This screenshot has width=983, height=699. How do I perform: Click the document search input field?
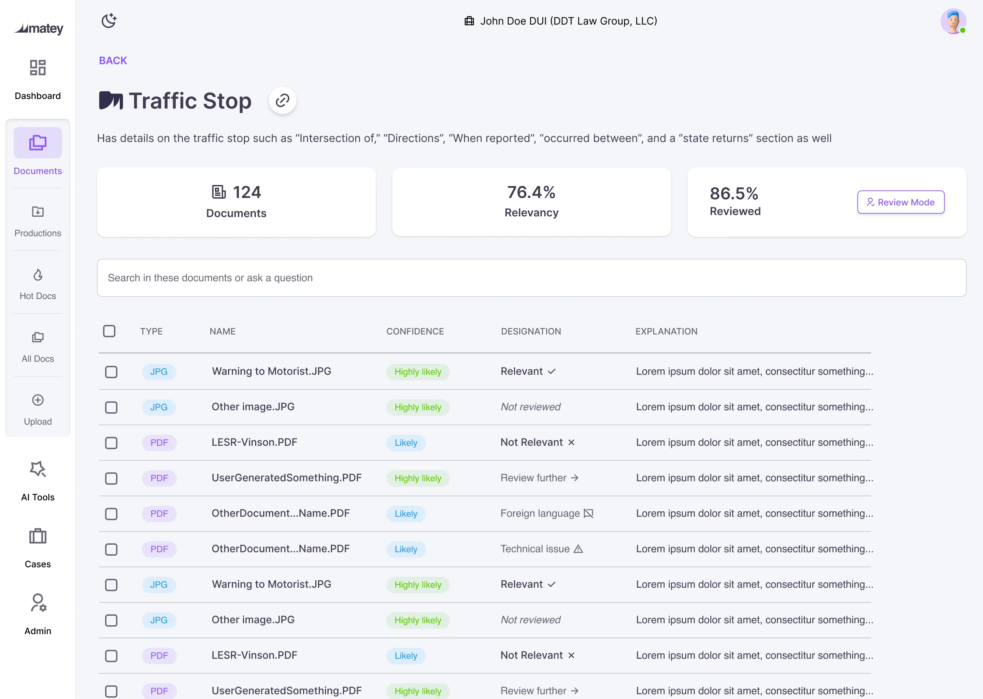pyautogui.click(x=531, y=277)
